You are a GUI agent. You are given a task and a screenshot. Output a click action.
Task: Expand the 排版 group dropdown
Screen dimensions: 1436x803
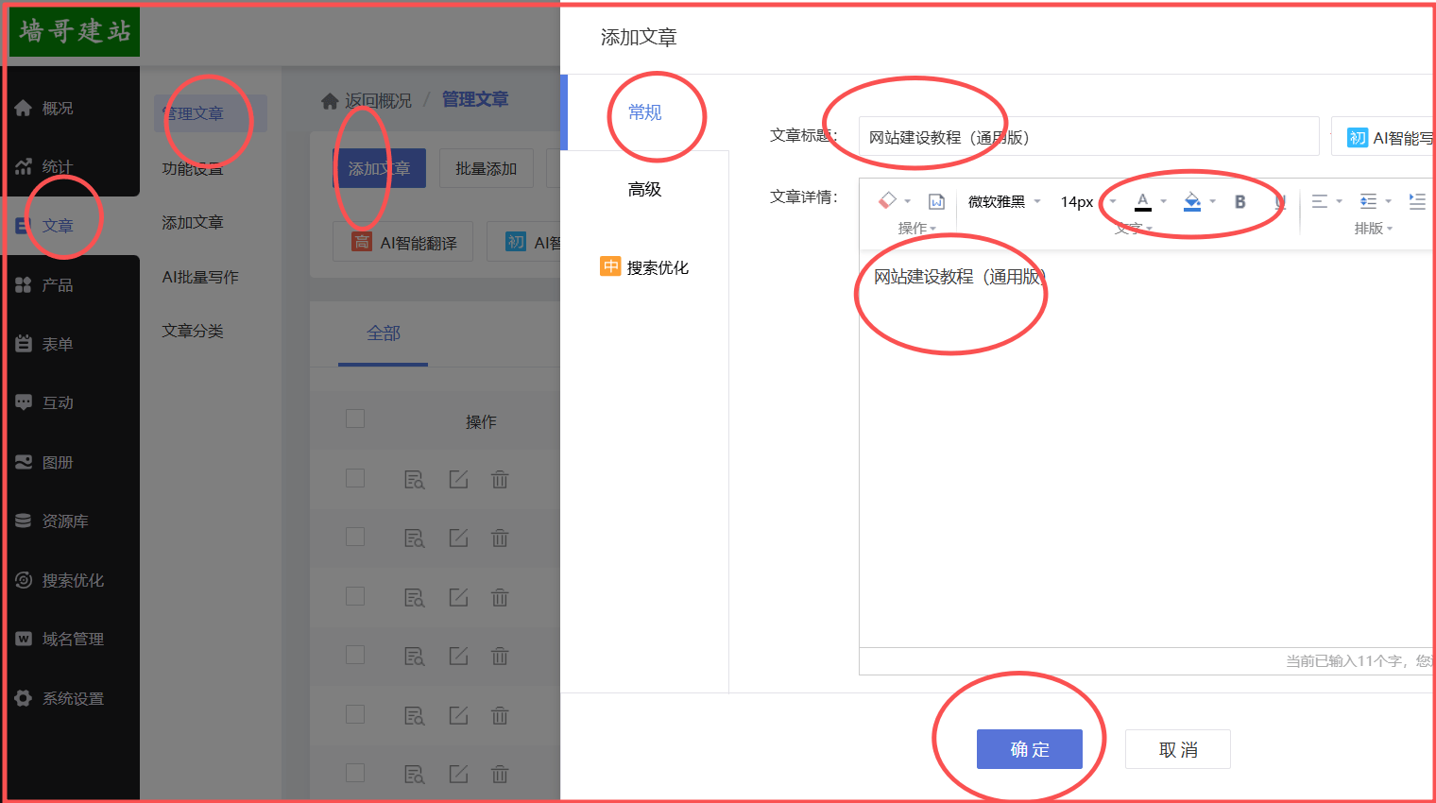click(1373, 229)
